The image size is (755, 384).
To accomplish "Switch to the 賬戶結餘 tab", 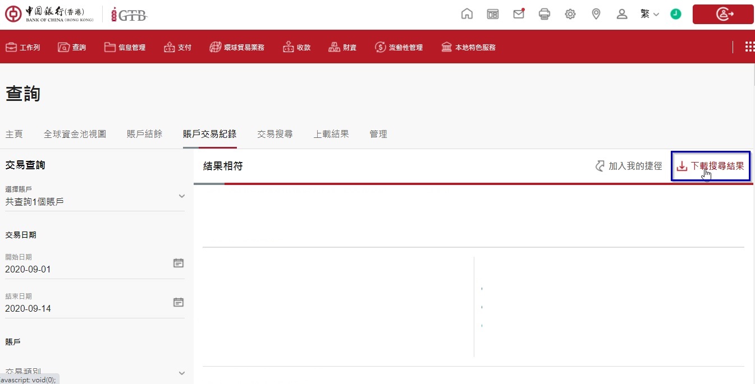I will pyautogui.click(x=144, y=134).
